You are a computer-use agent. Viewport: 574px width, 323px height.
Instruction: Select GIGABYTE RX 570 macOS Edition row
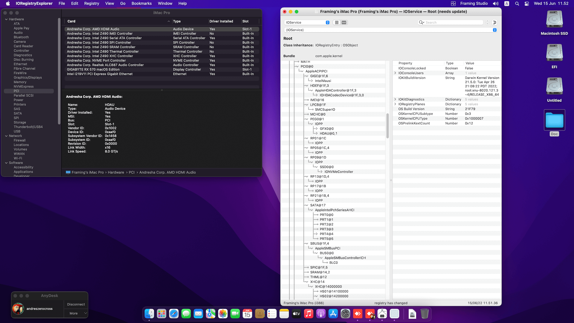click(162, 69)
